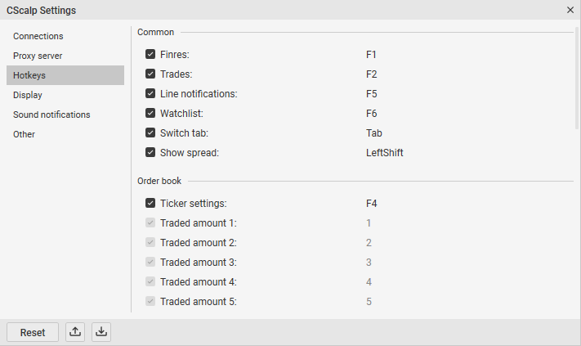Close the CScalp Settings window
This screenshot has height=346, width=581.
570,10
